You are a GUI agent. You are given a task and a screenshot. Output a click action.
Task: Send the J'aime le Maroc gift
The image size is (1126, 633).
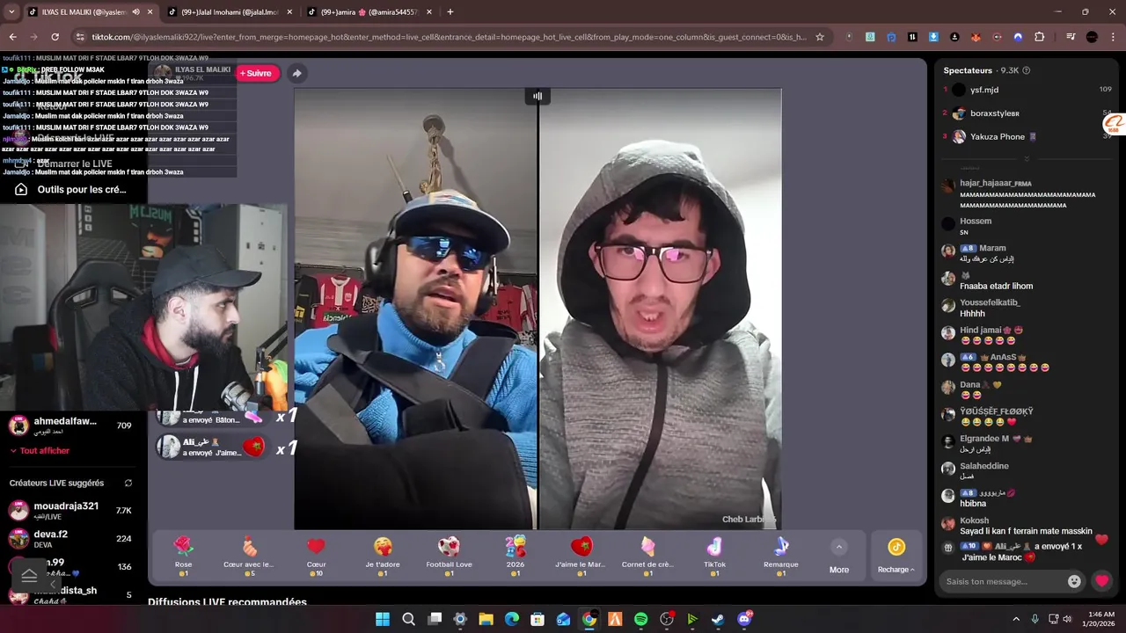click(x=581, y=556)
